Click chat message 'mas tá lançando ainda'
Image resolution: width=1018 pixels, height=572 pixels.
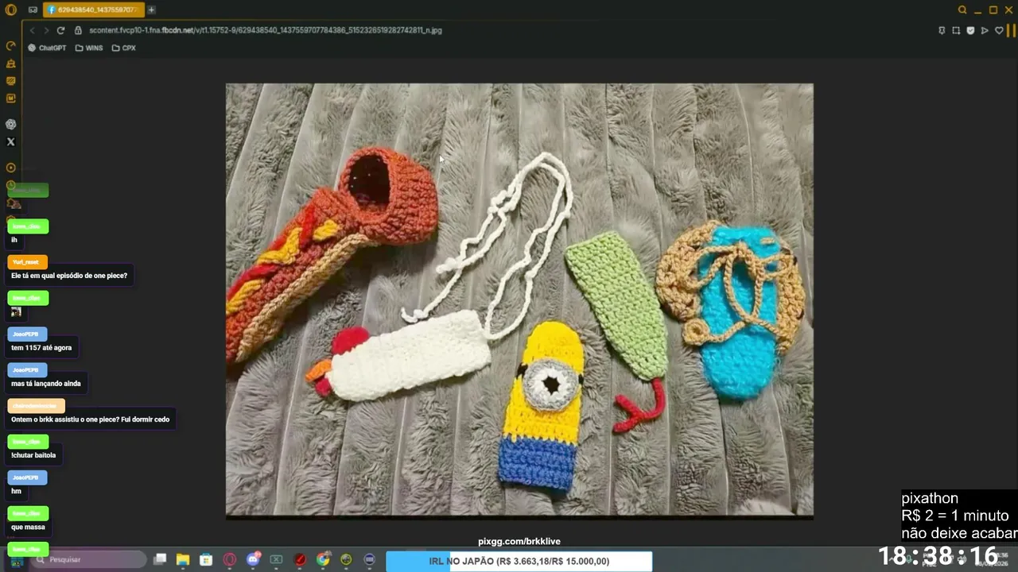coord(46,383)
